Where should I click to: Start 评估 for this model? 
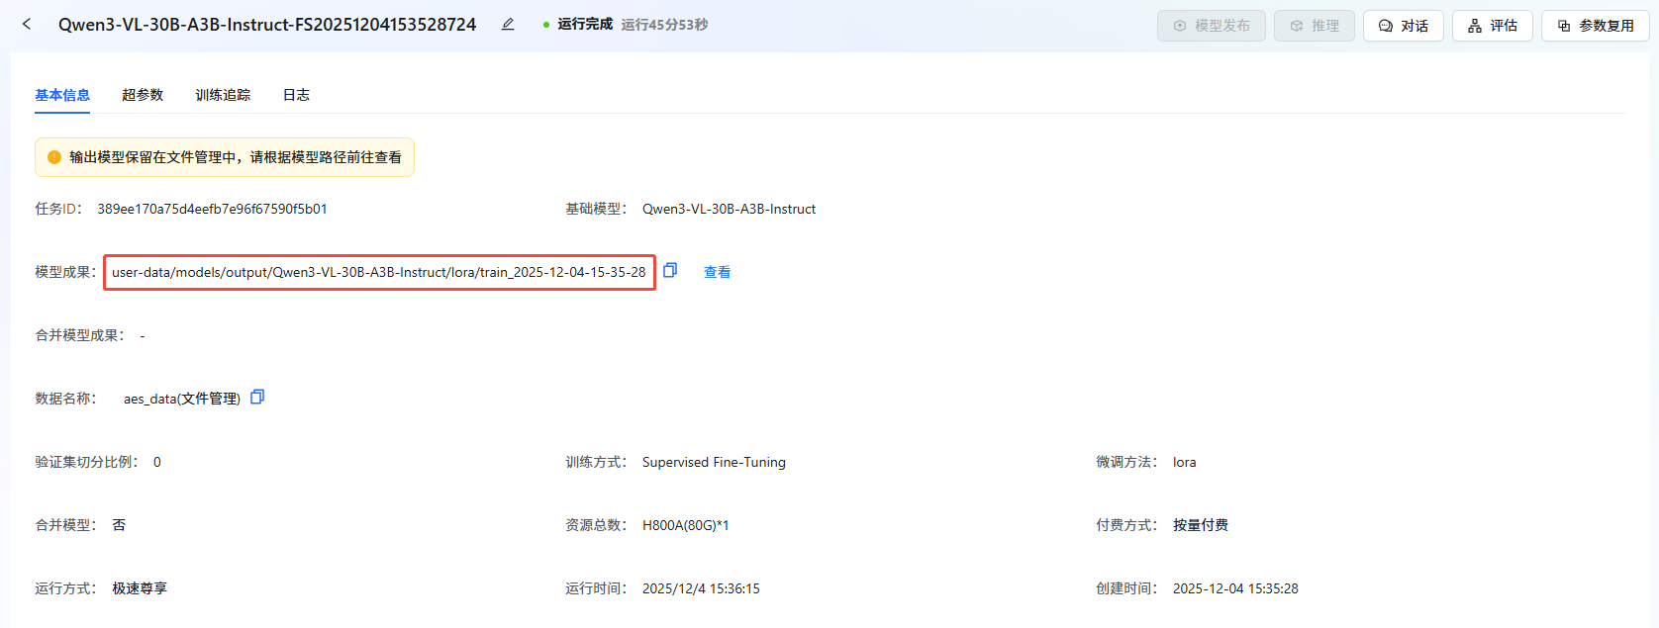[1492, 26]
